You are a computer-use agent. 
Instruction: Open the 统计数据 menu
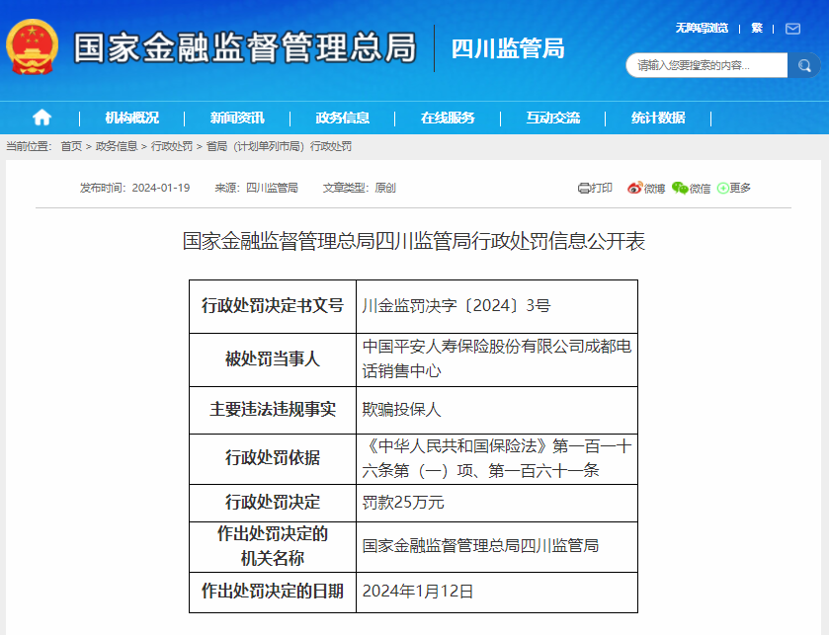click(x=658, y=118)
